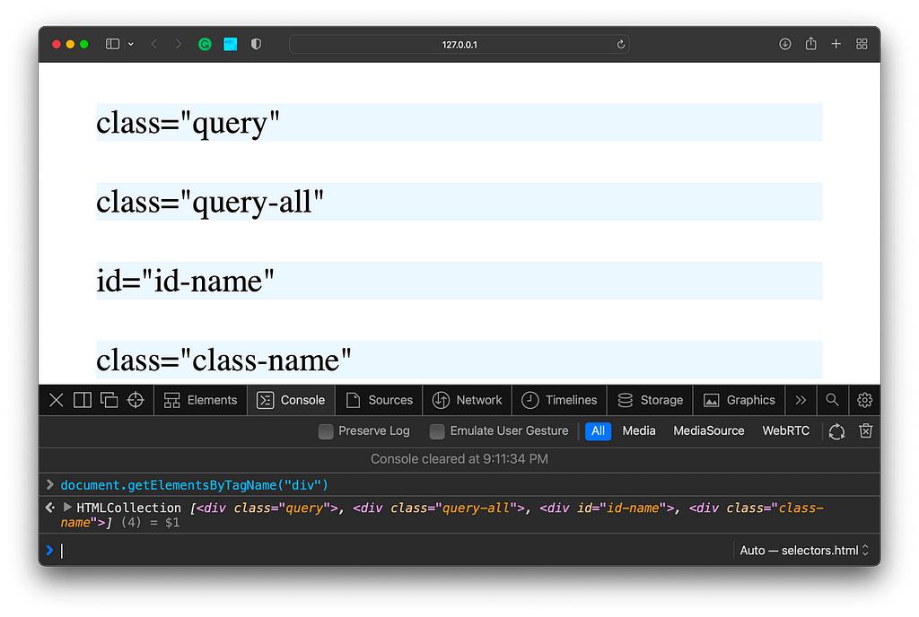Image resolution: width=919 pixels, height=617 pixels.
Task: Show Safari tab overview grid
Action: [862, 44]
